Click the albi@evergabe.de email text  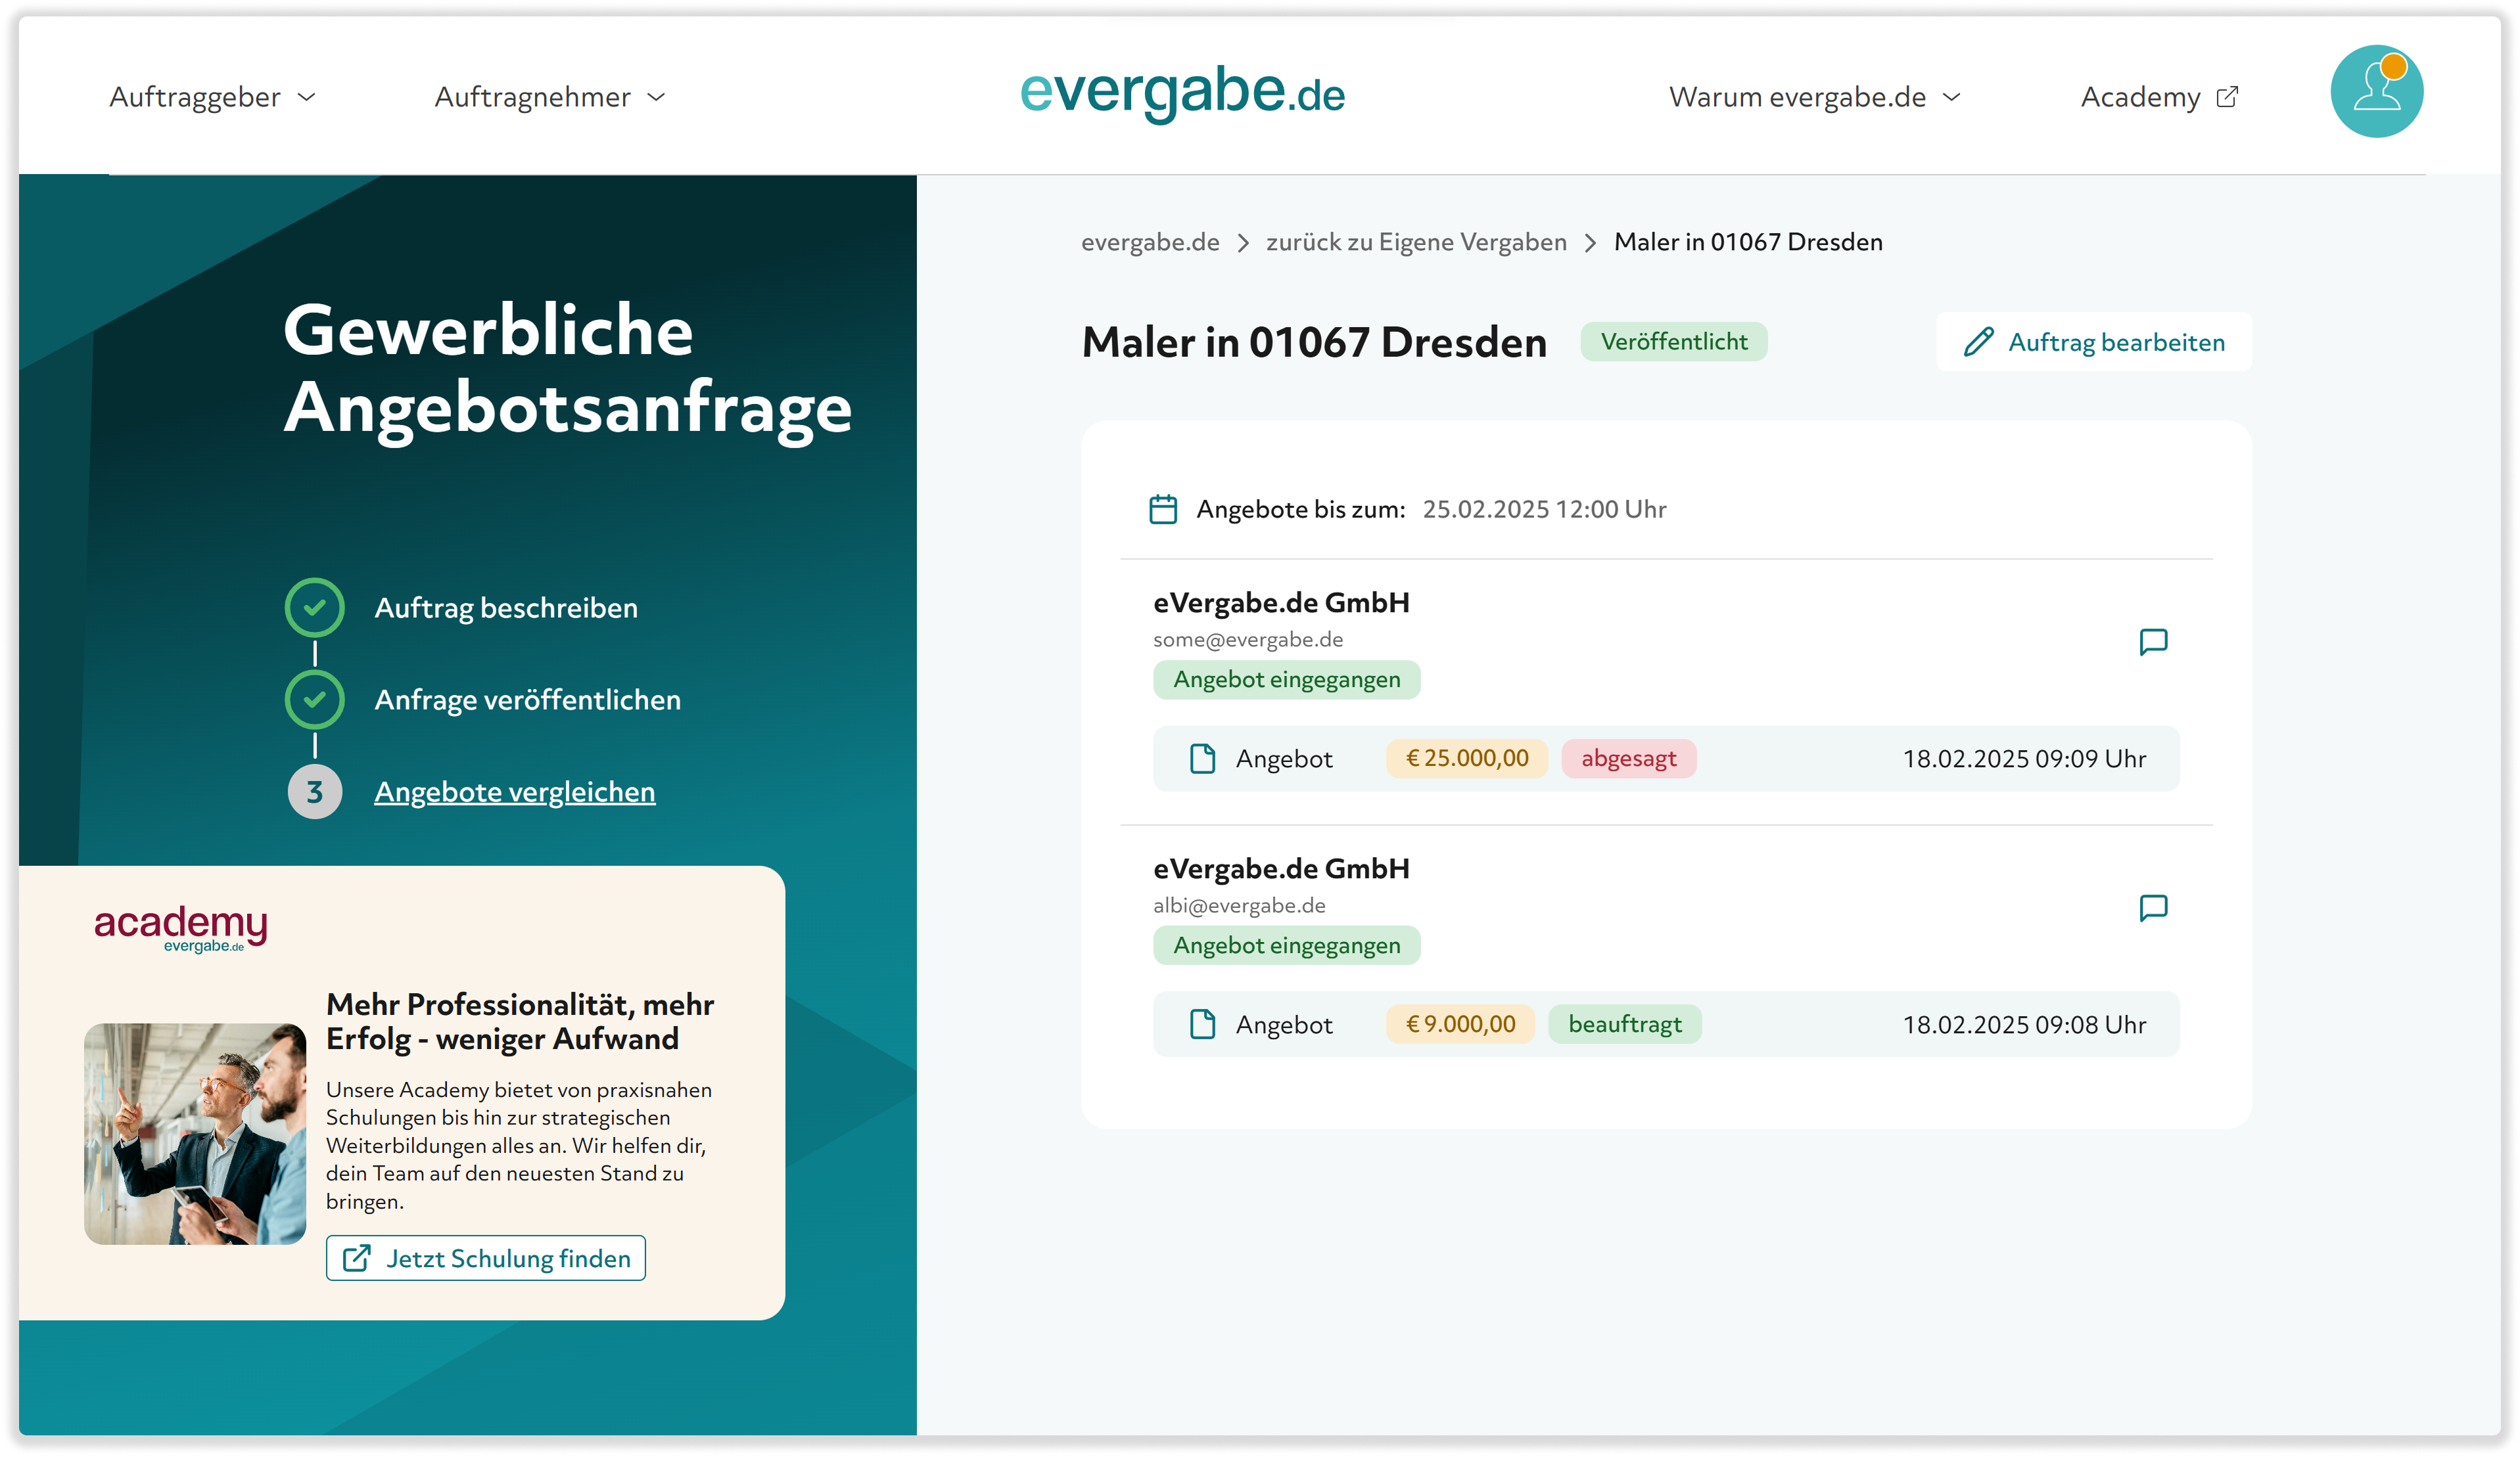tap(1239, 905)
